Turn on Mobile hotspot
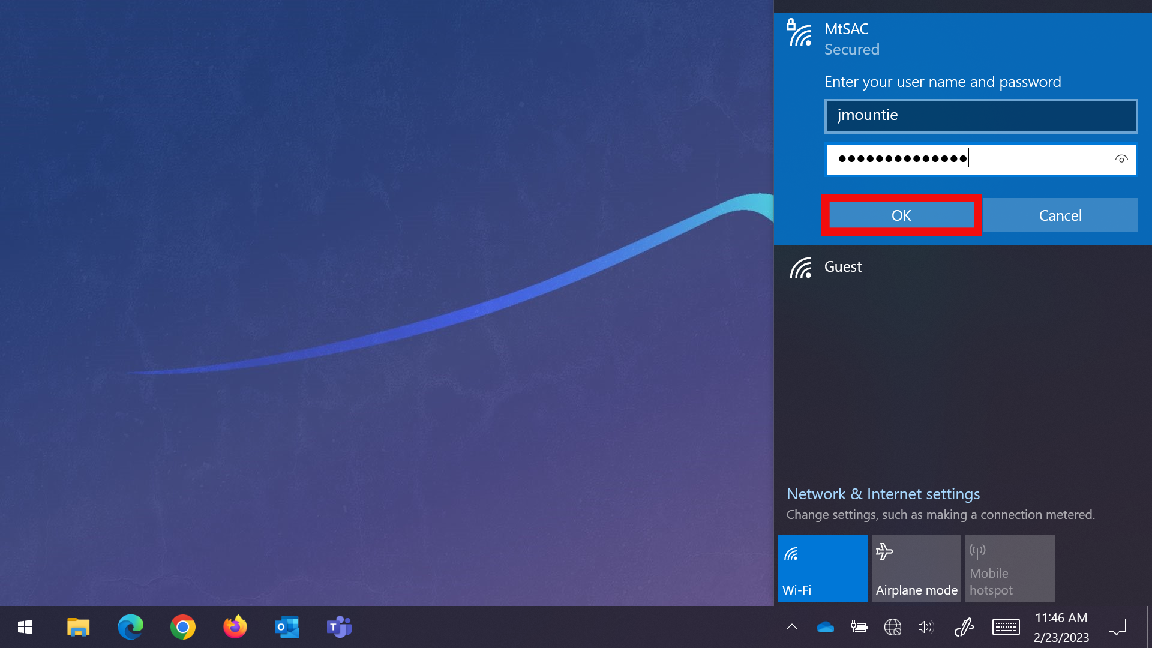Image resolution: width=1152 pixels, height=648 pixels. pos(1010,568)
